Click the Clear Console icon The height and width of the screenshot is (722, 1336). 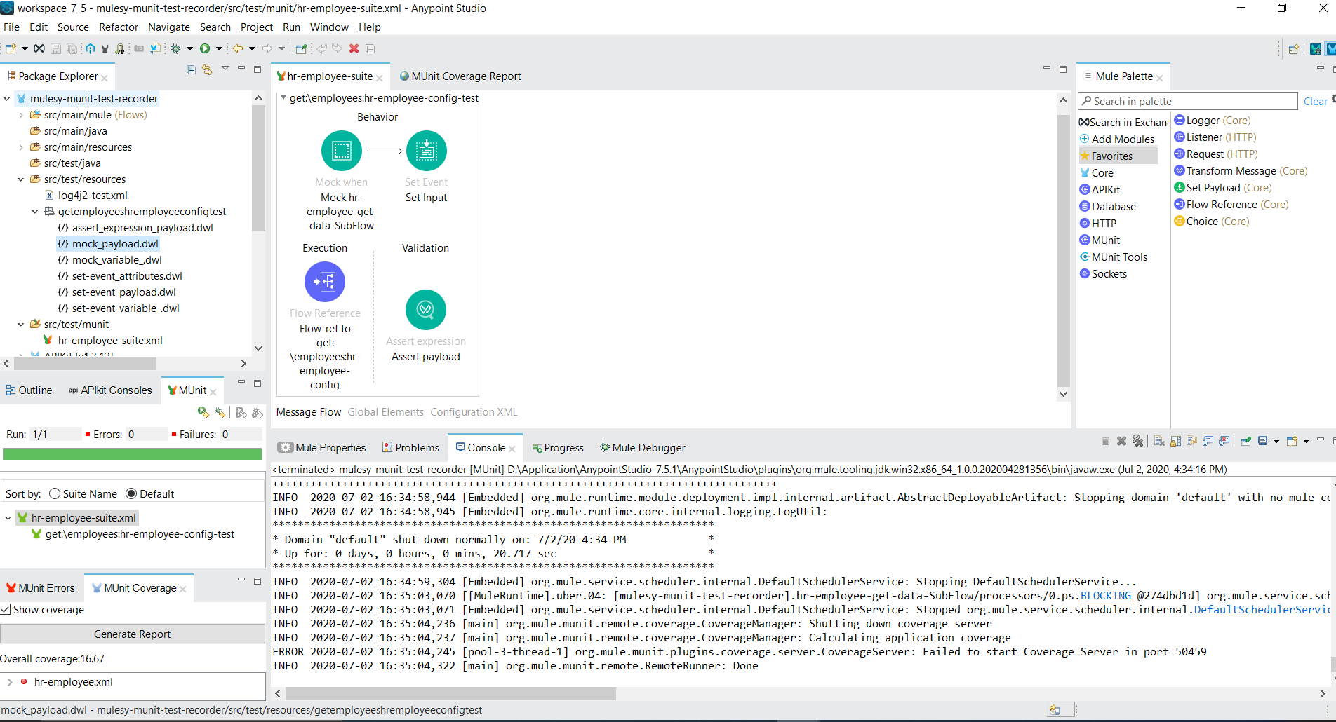pos(1159,441)
